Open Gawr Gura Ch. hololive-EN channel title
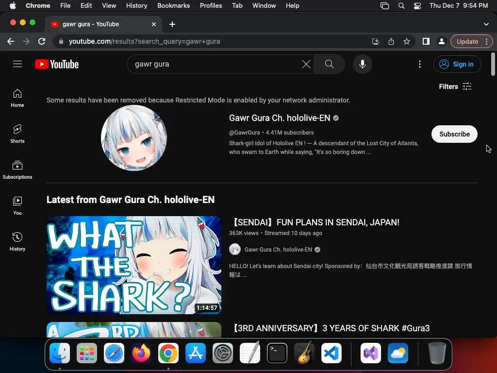Image resolution: width=497 pixels, height=373 pixels. [280, 118]
